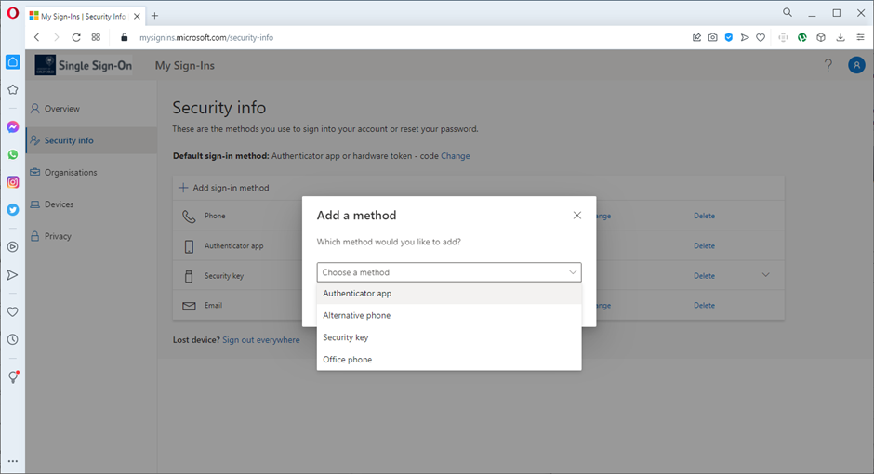Open Instagram in the Opera sidebar

tap(13, 182)
